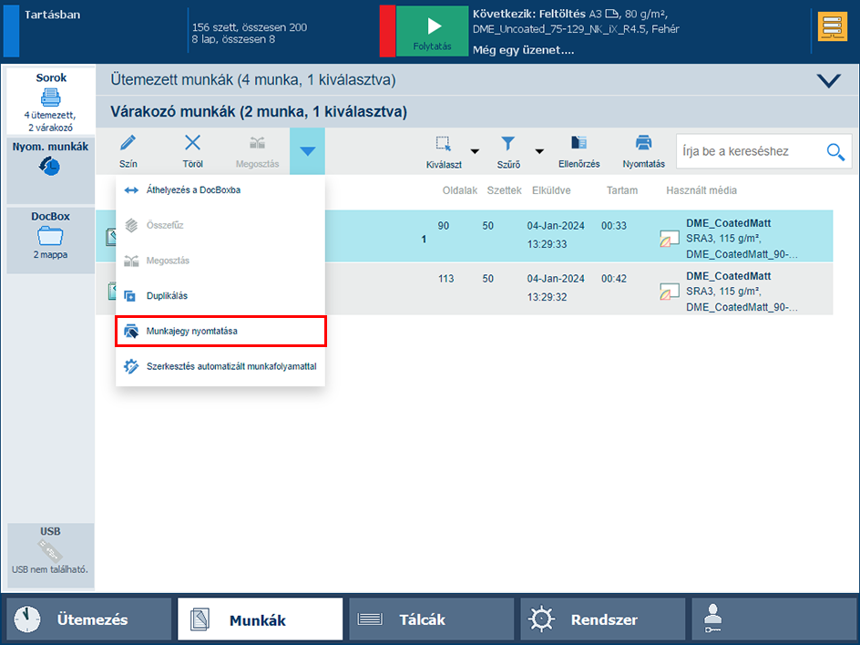The width and height of the screenshot is (860, 645).
Task: Collapse the toolbar more-actions dropdown arrow
Action: pos(307,151)
